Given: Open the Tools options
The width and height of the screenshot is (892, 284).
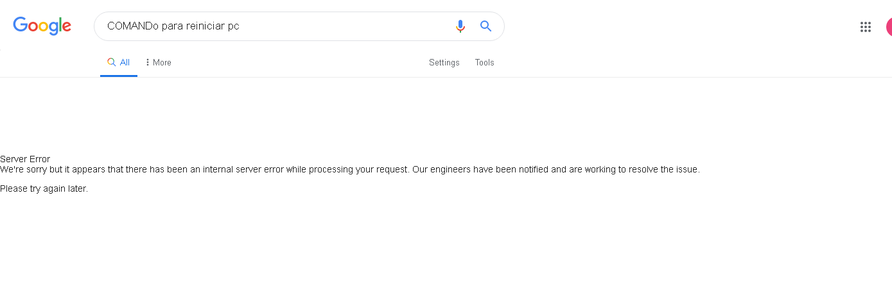Looking at the screenshot, I should [x=484, y=62].
